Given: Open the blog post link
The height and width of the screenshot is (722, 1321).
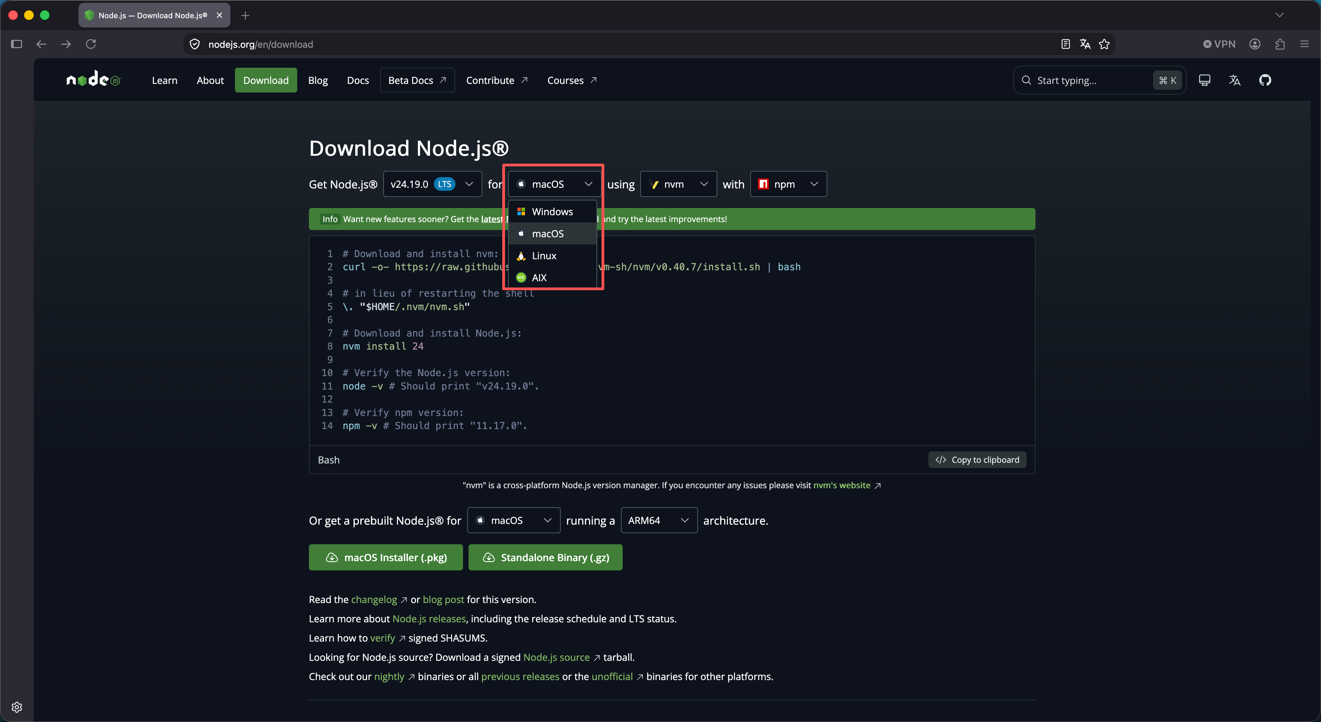Looking at the screenshot, I should coord(443,599).
